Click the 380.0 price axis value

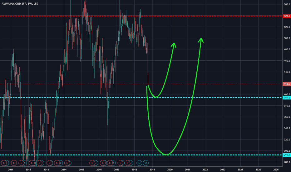(x=287, y=106)
